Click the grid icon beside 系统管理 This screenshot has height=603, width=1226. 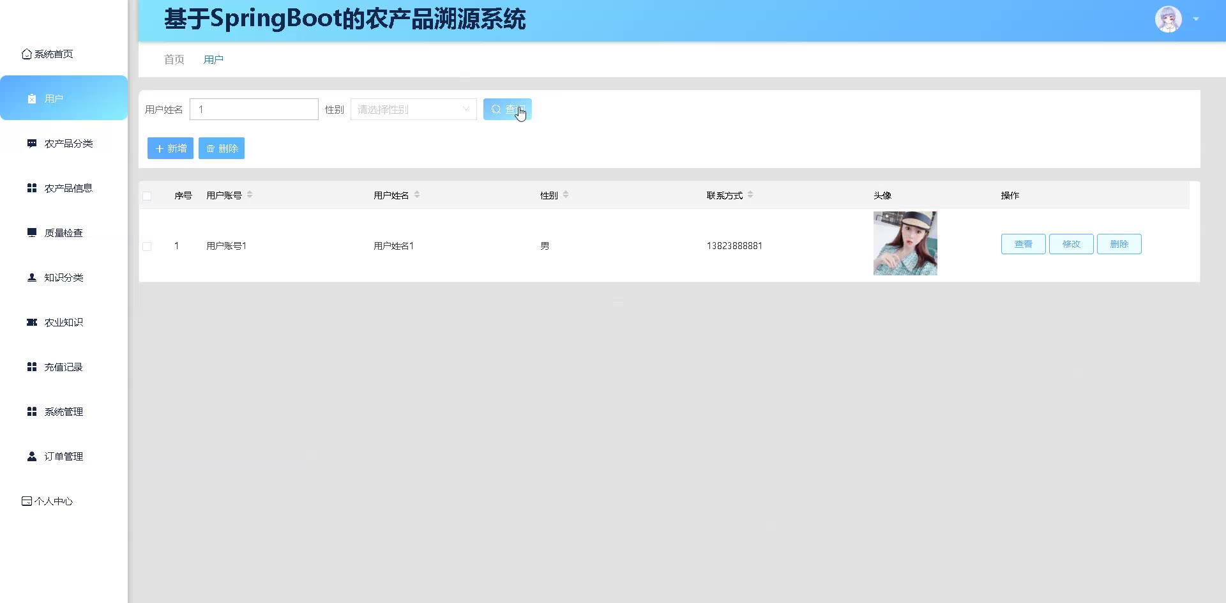[32, 412]
